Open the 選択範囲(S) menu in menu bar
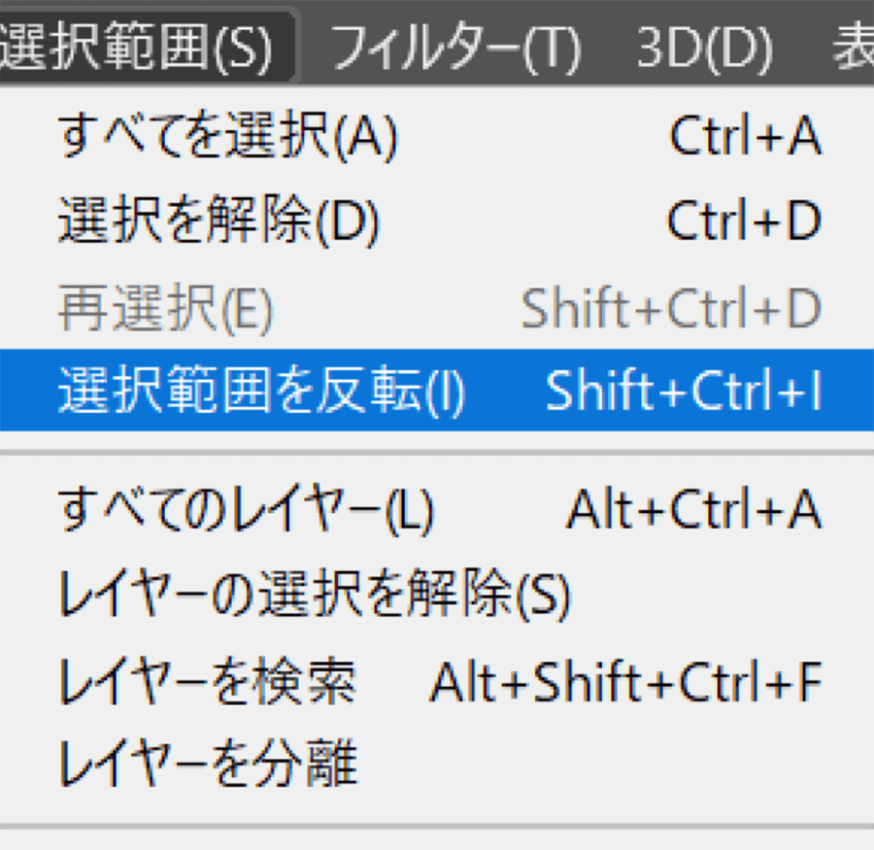The image size is (874, 850). tap(136, 44)
